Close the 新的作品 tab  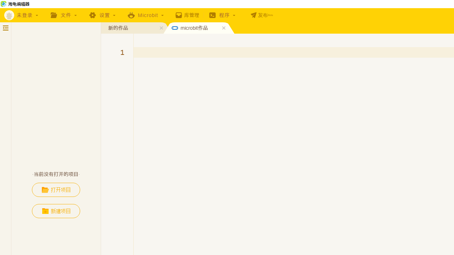coord(161,28)
